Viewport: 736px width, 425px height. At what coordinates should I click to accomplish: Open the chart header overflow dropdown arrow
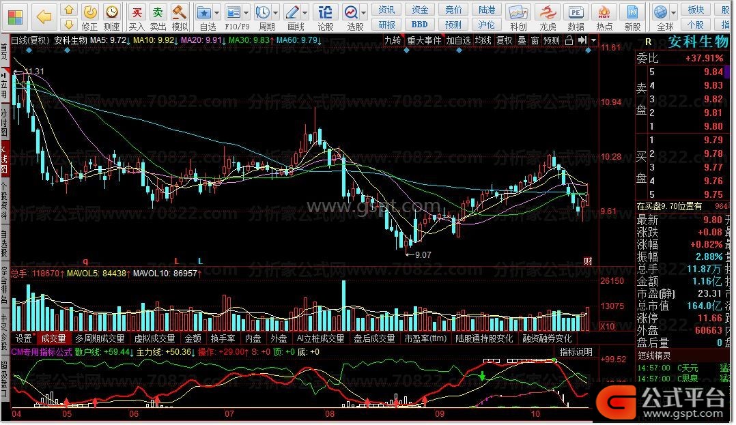point(594,40)
